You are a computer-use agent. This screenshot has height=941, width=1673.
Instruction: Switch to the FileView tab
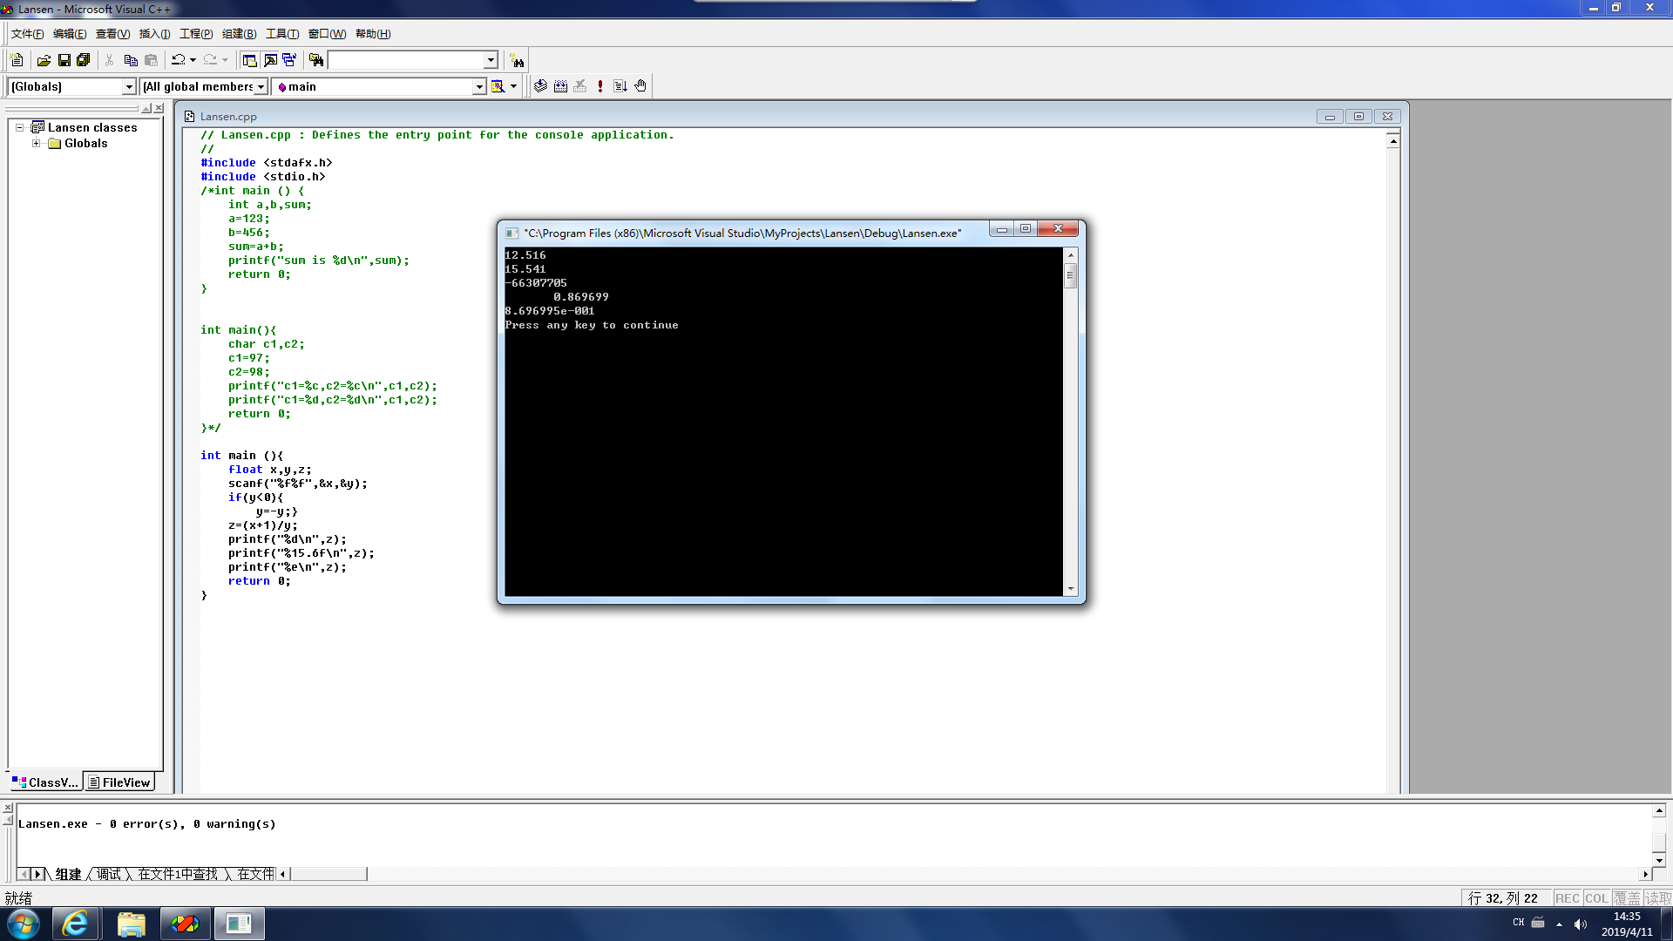pos(119,782)
